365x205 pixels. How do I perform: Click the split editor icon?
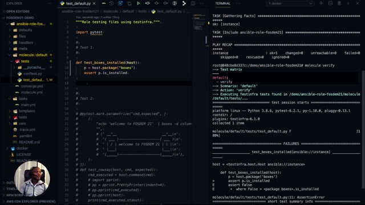193,3
